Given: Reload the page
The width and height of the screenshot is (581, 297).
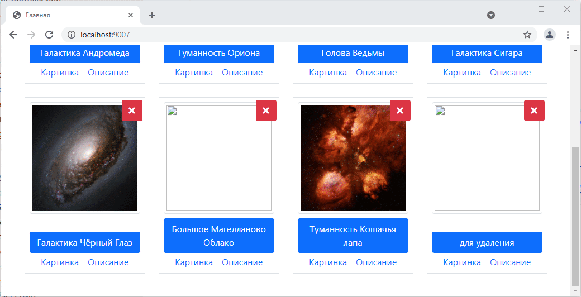Looking at the screenshot, I should (49, 35).
